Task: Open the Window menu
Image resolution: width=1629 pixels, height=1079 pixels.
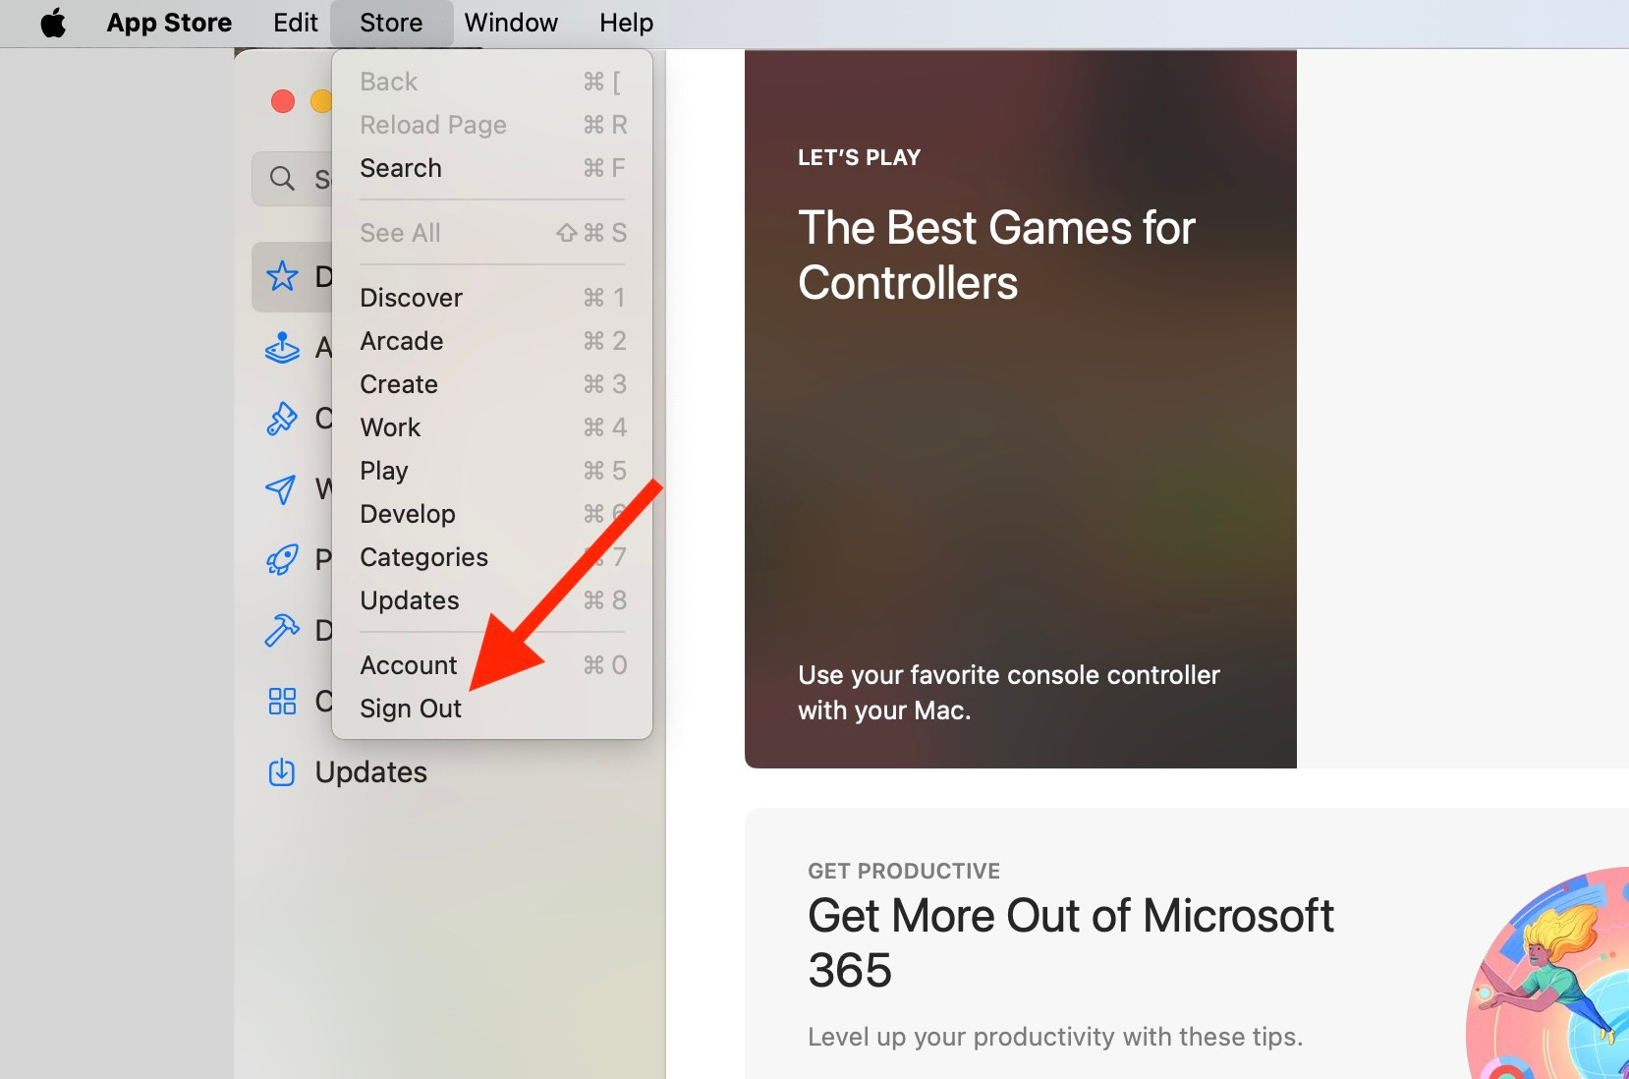Action: click(511, 23)
